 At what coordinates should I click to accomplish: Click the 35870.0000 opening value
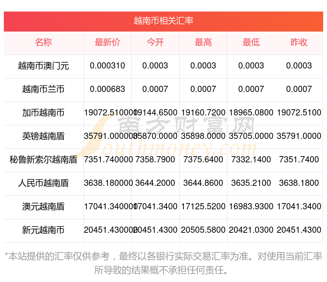click(155, 136)
